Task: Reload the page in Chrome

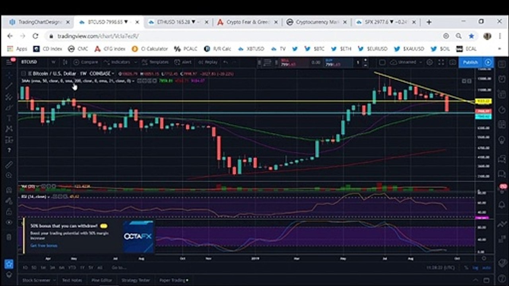Action: pyautogui.click(x=35, y=36)
